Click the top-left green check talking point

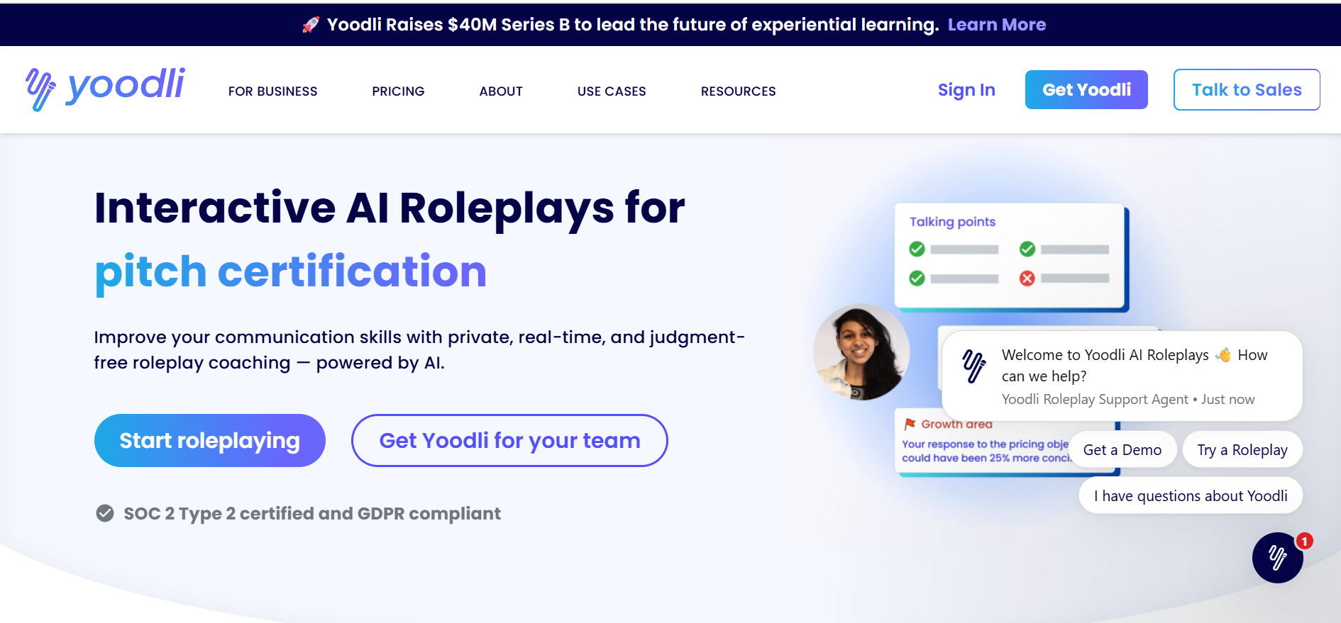pyautogui.click(x=917, y=249)
